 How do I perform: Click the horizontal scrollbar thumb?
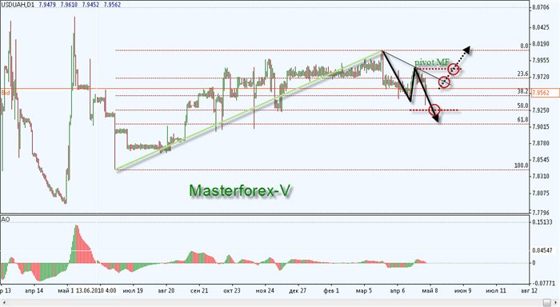pyautogui.click(x=547, y=303)
